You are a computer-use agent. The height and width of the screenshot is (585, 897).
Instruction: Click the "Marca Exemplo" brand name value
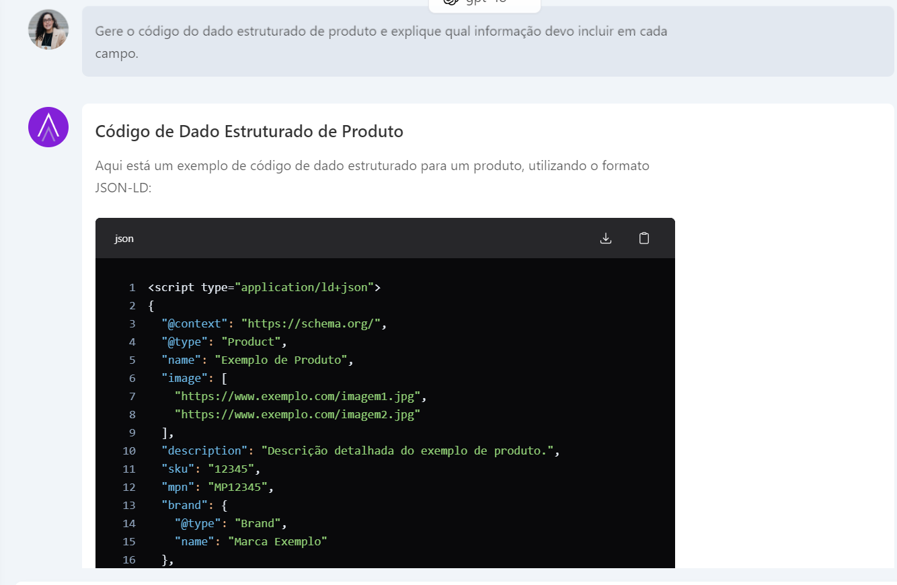point(277,541)
